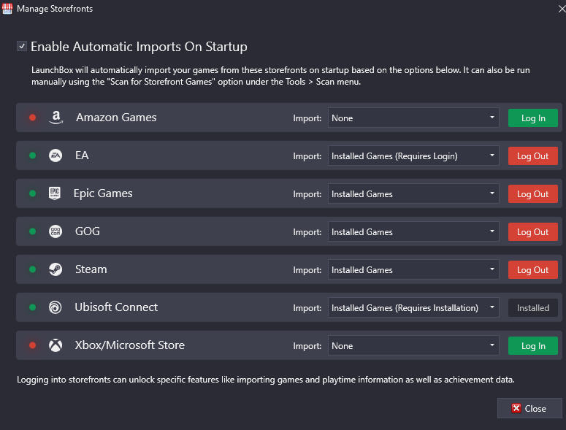The height and width of the screenshot is (430, 566).
Task: Open the EA import dropdown
Action: tap(413, 156)
